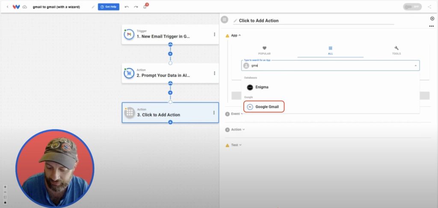Click the action panel grid icon

pos(224,20)
